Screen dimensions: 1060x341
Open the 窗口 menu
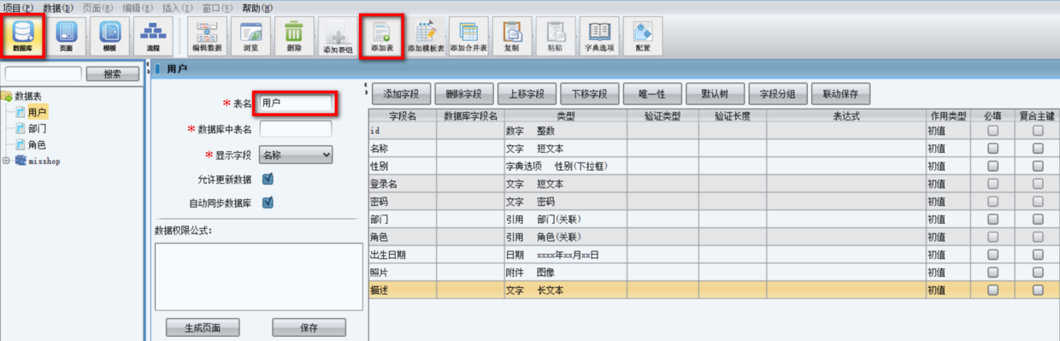218,7
